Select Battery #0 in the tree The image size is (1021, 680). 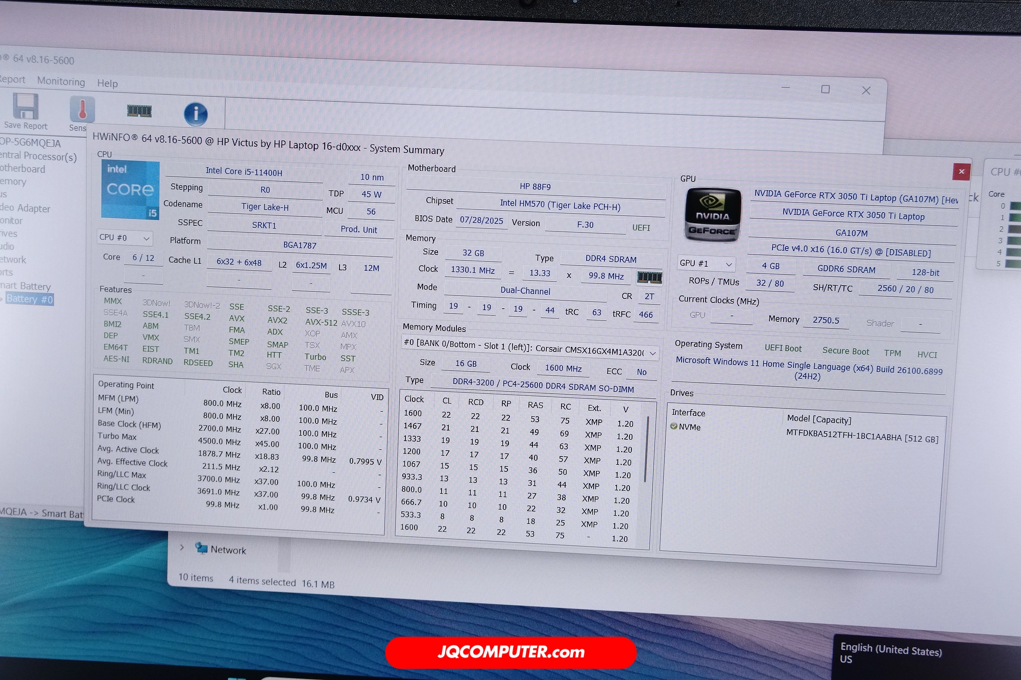point(30,299)
